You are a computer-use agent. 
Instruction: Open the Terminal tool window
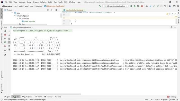click(48, 97)
